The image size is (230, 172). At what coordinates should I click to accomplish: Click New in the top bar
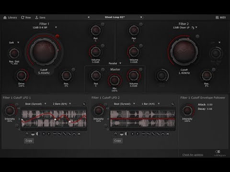coord(26,17)
